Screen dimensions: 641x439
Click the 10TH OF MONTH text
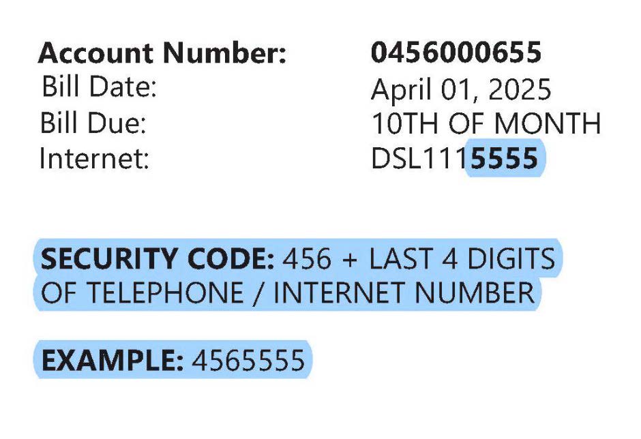[486, 123]
